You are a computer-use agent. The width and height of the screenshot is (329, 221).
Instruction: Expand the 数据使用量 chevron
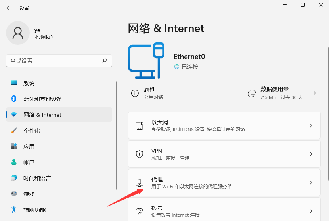[314, 93]
